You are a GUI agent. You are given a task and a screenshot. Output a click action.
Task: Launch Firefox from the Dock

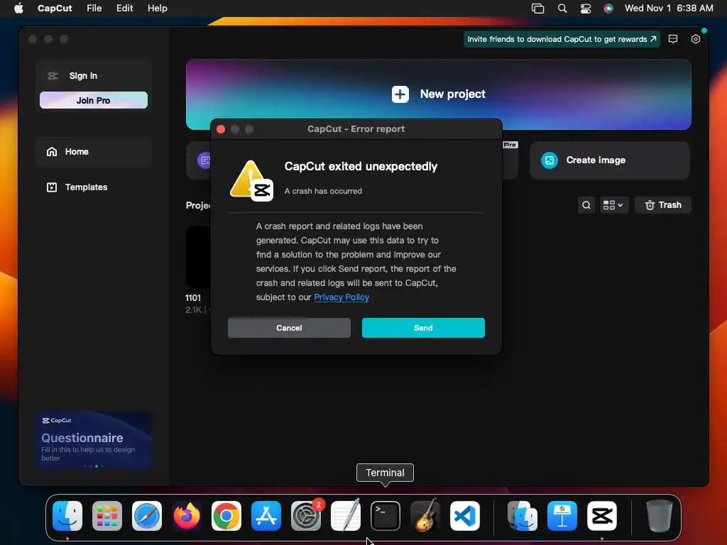point(187,516)
